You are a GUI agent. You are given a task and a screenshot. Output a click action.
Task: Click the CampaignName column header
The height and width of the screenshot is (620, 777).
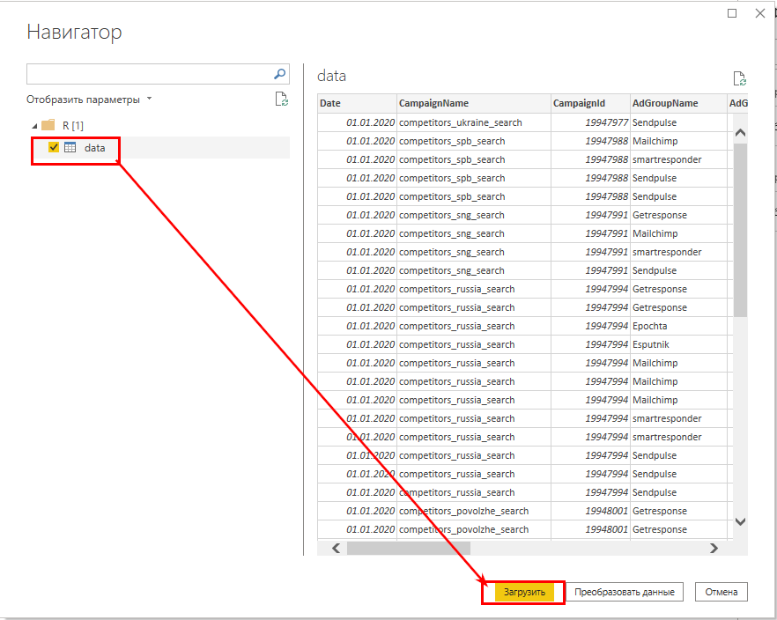tap(473, 103)
